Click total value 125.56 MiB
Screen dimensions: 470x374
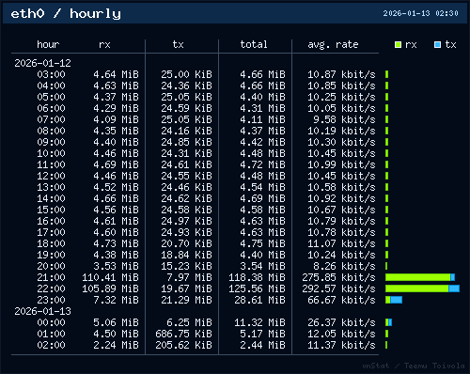(257, 288)
